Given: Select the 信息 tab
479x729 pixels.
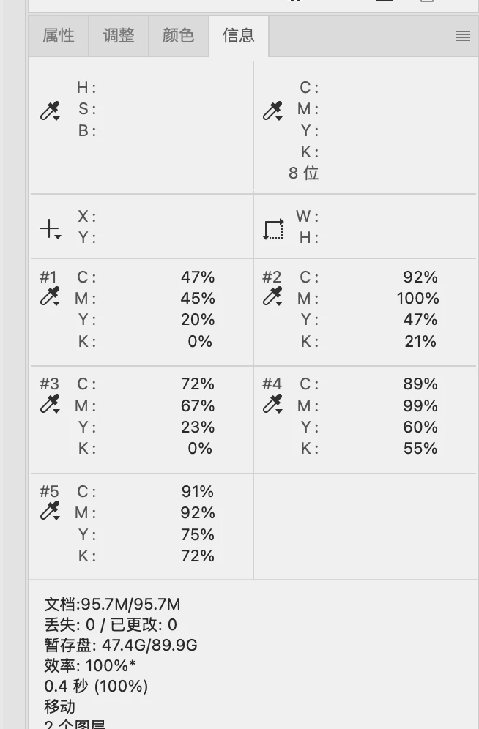Looking at the screenshot, I should (238, 36).
